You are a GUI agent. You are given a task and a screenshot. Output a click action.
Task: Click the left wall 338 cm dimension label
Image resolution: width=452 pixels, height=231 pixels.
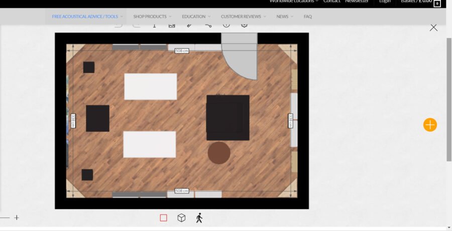(73, 121)
